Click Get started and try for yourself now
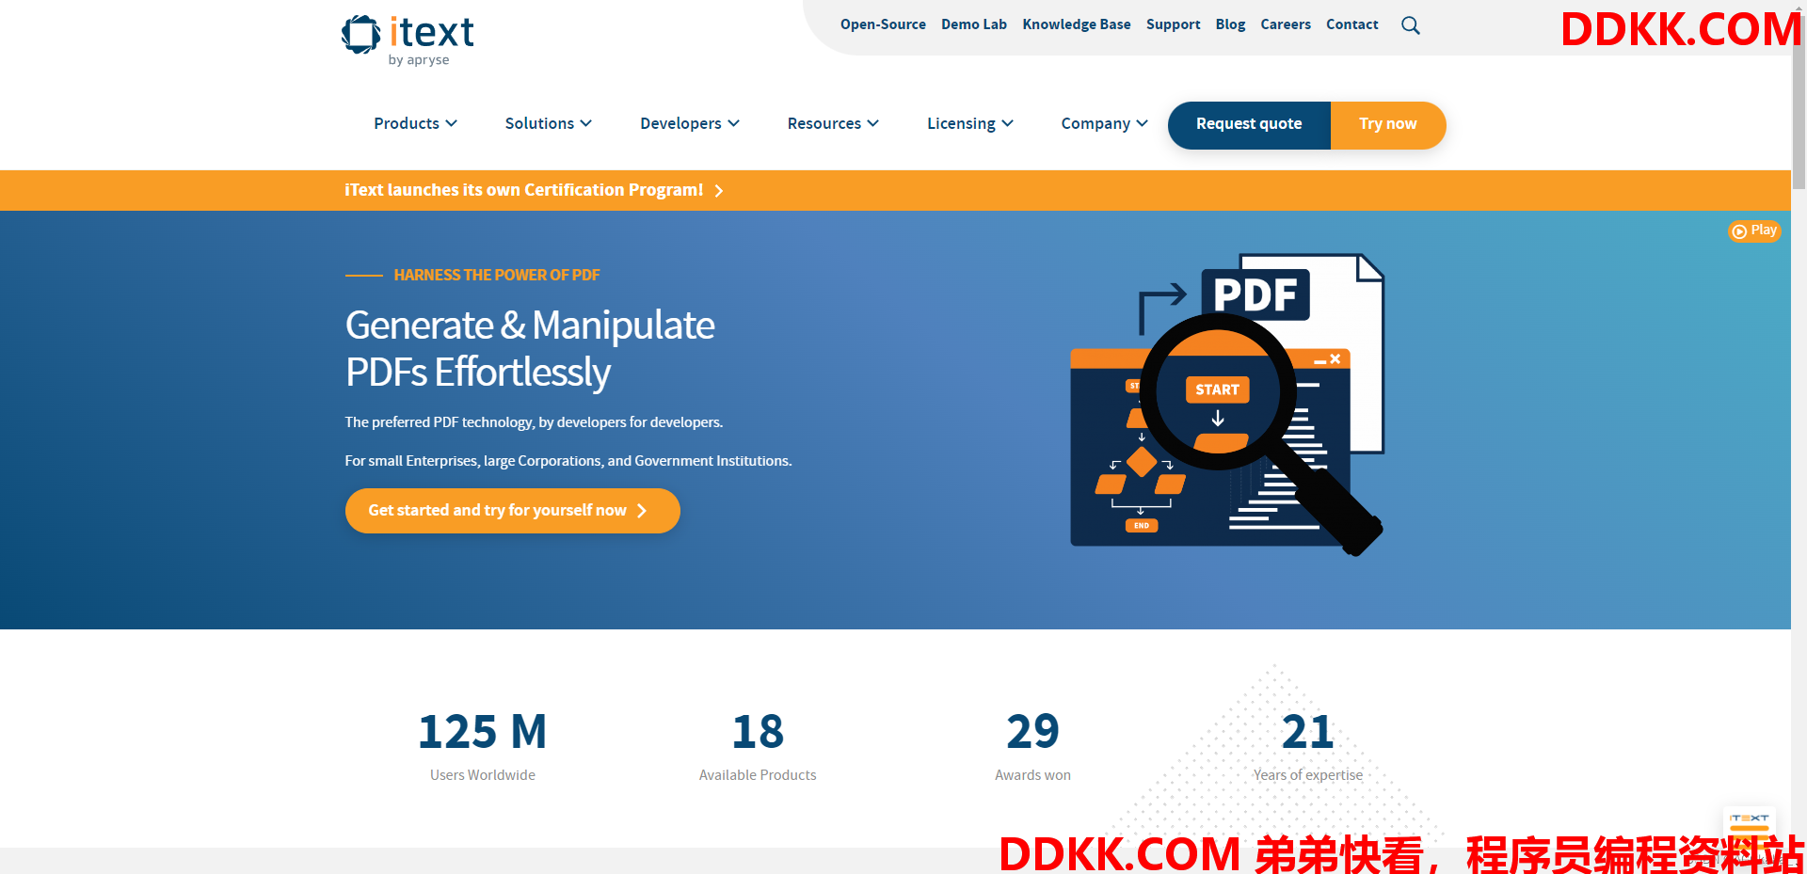 (x=512, y=511)
